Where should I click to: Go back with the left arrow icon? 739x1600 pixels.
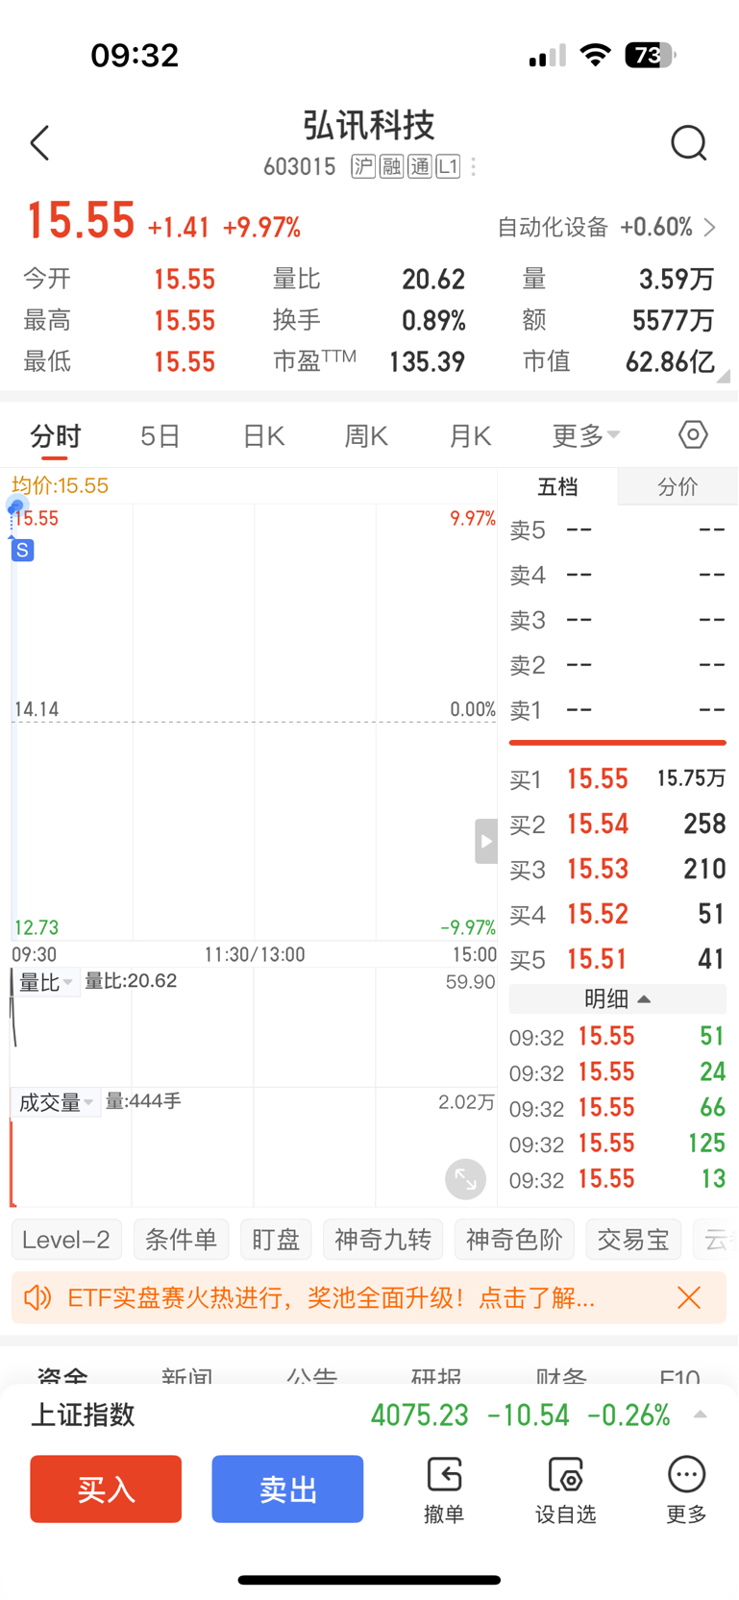coord(39,143)
